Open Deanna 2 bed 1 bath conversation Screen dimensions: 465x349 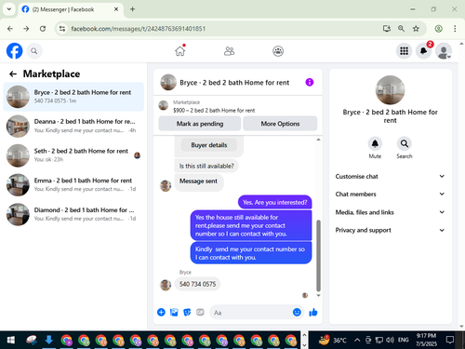(x=73, y=126)
